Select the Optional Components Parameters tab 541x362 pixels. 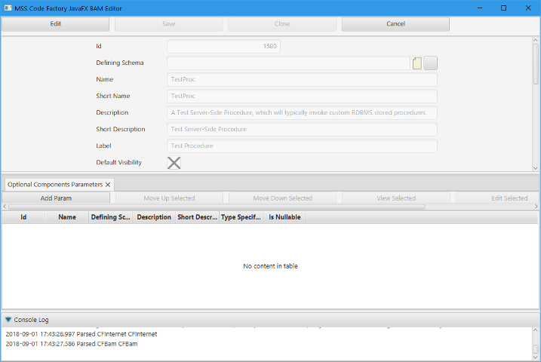pyautogui.click(x=54, y=184)
